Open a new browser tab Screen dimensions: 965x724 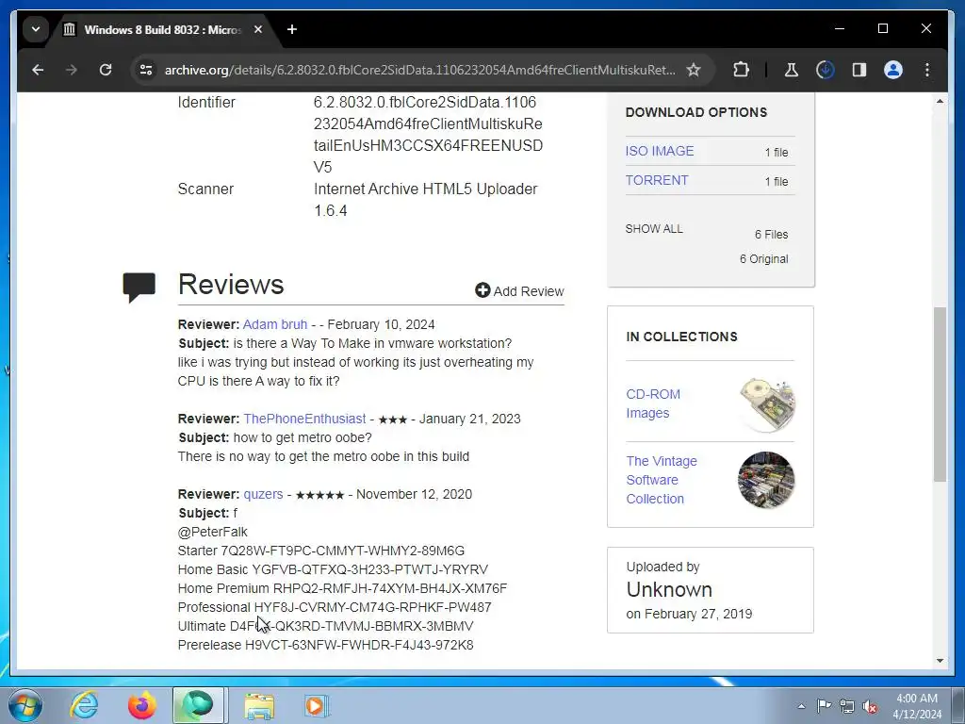tap(292, 29)
